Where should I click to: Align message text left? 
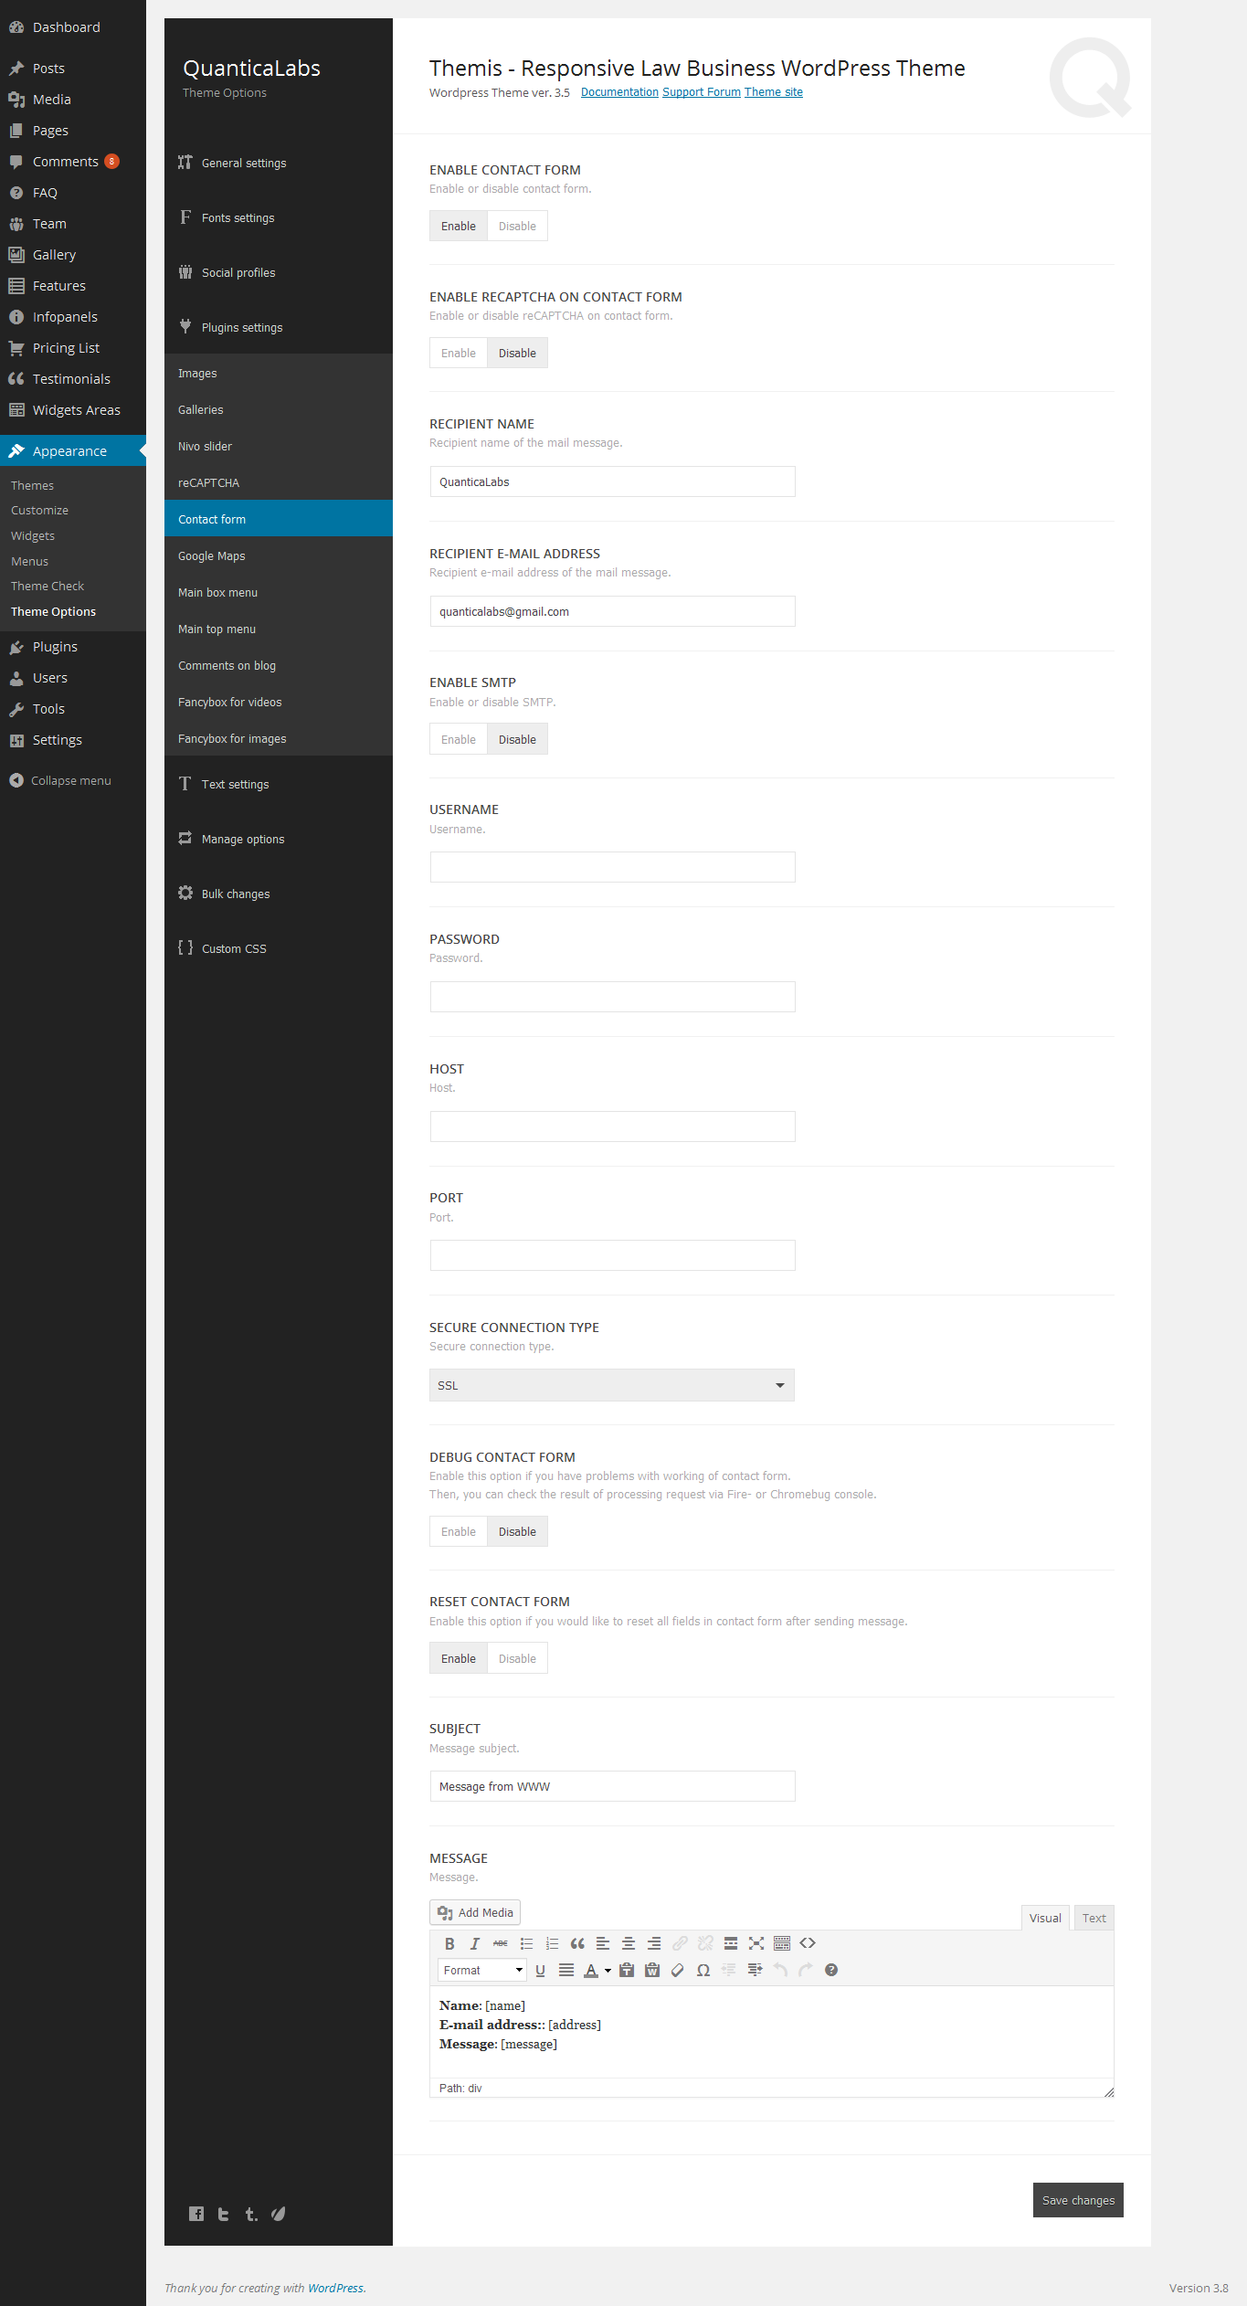tap(603, 1943)
